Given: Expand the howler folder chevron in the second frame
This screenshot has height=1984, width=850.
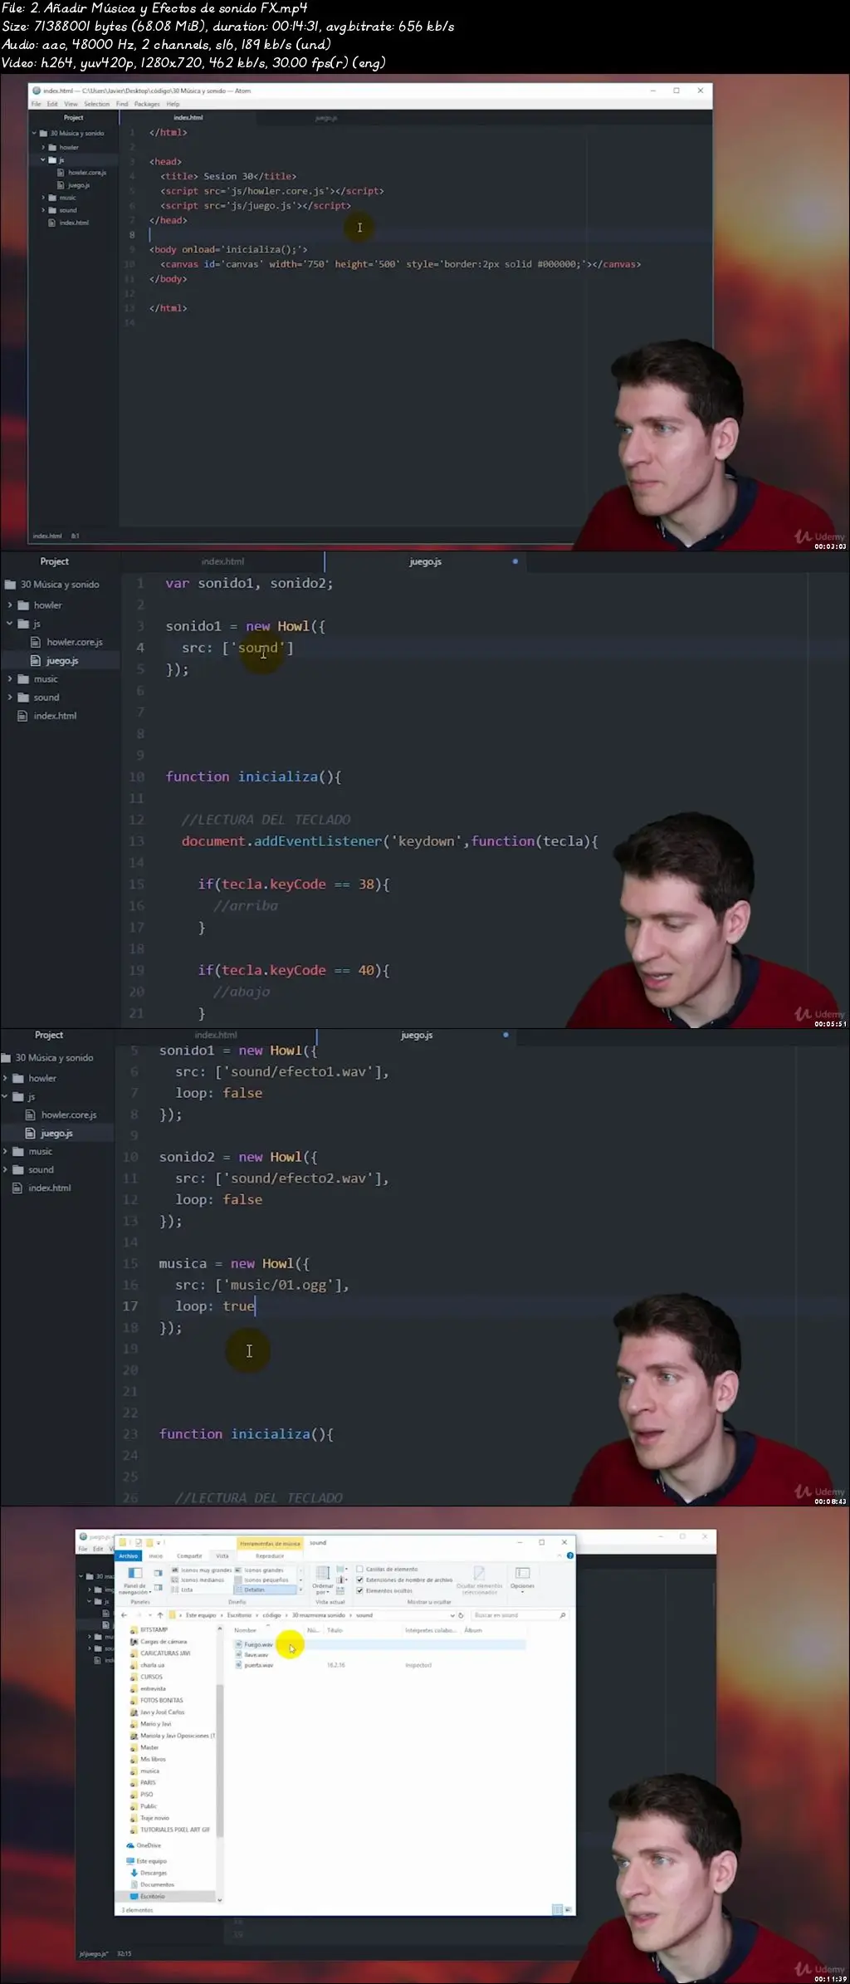Looking at the screenshot, I should tap(10, 605).
